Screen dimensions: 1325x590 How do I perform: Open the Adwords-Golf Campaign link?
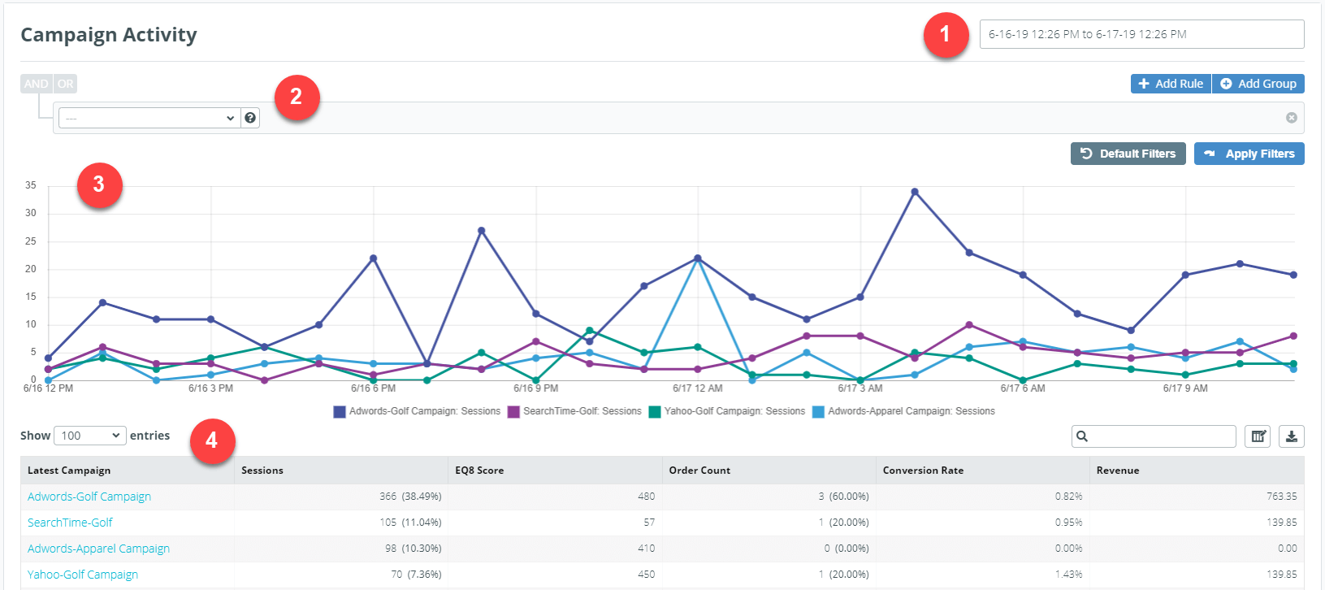pyautogui.click(x=89, y=497)
